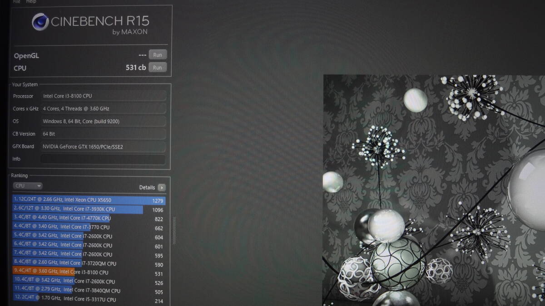Select ranking row 7 i7-2600K scoring 595
Image resolution: width=545 pixels, height=306 pixels.
click(89, 255)
